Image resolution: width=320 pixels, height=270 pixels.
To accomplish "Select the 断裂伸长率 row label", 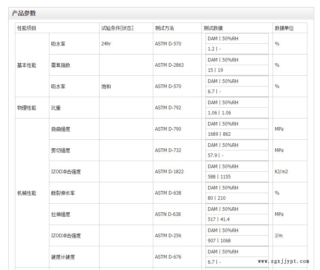I will pyautogui.click(x=63, y=193).
